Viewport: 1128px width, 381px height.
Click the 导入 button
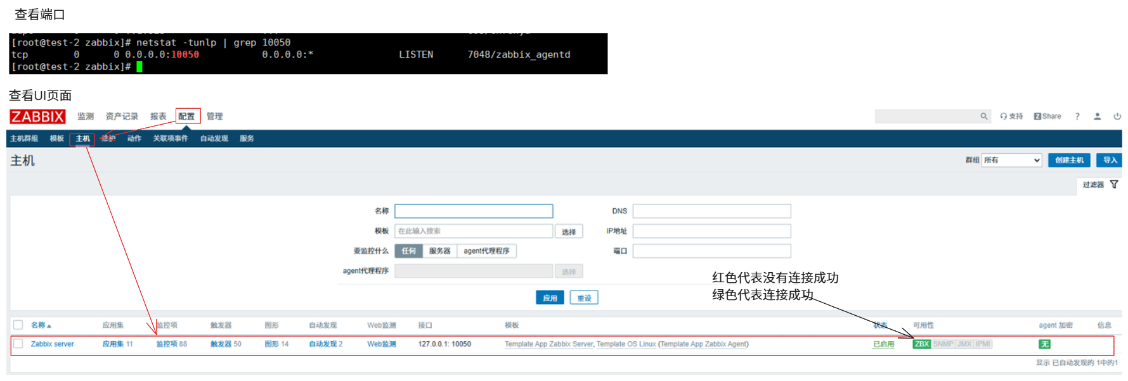coord(1110,160)
